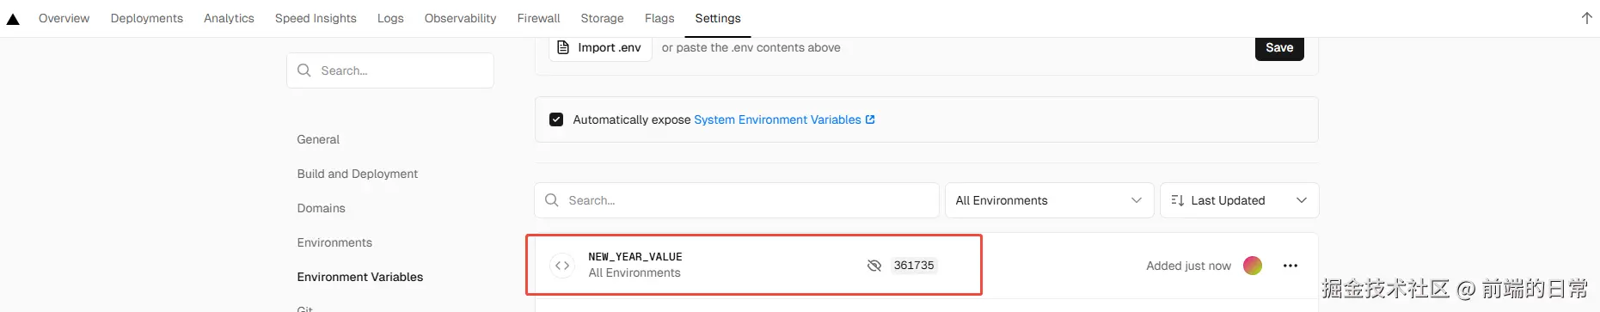Open the Deployments tab
Image resolution: width=1600 pixels, height=312 pixels.
146,18
